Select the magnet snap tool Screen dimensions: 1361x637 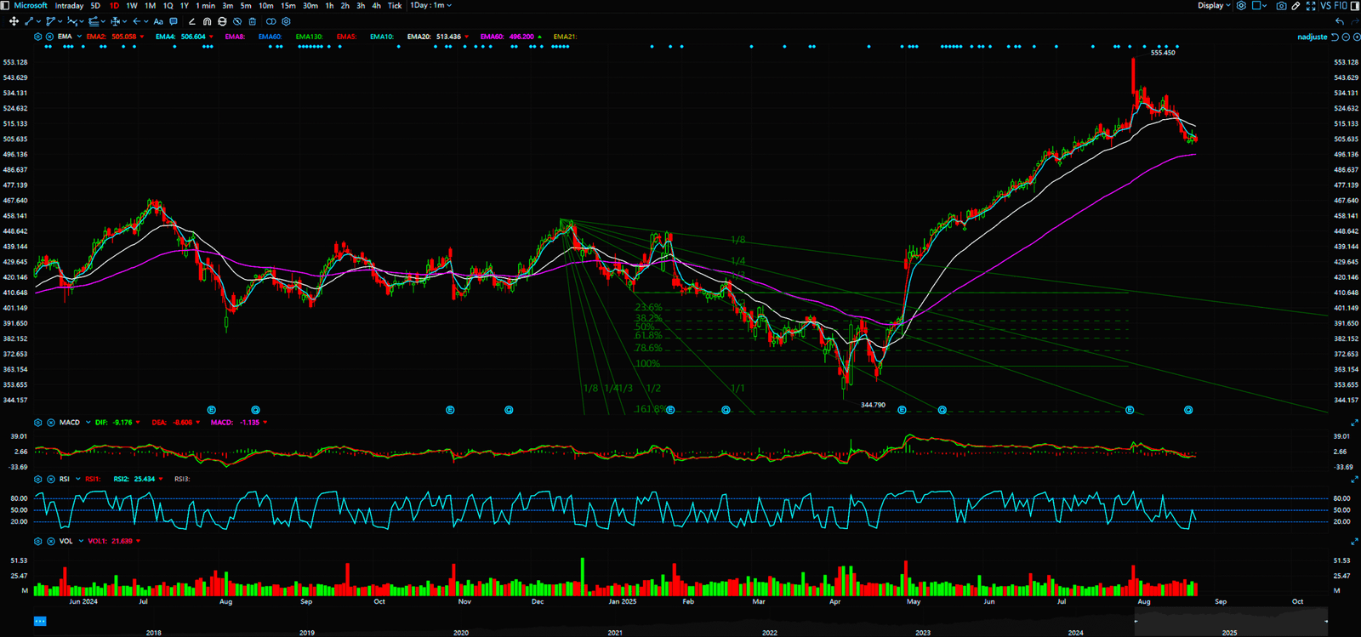207,21
